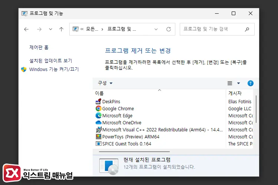Click the title bar window icon
The image size is (278, 185).
(x=24, y=13)
